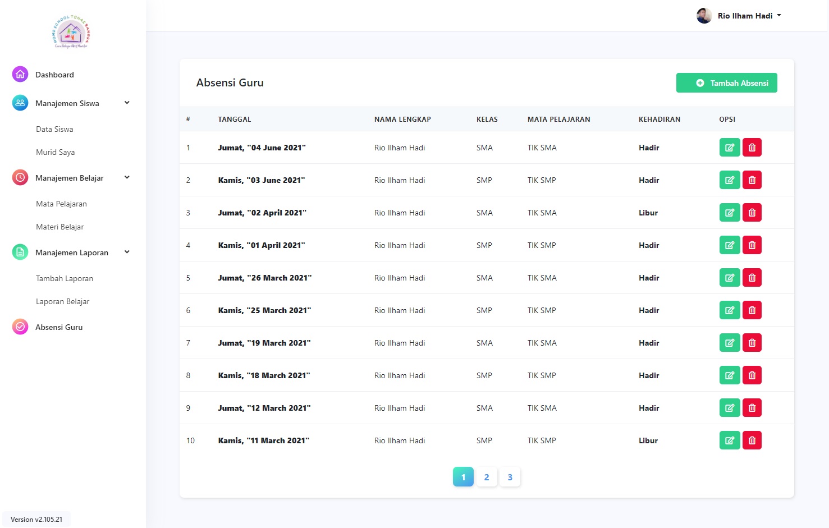Open Data Siswa in the sidebar
This screenshot has height=528, width=829.
coord(54,129)
